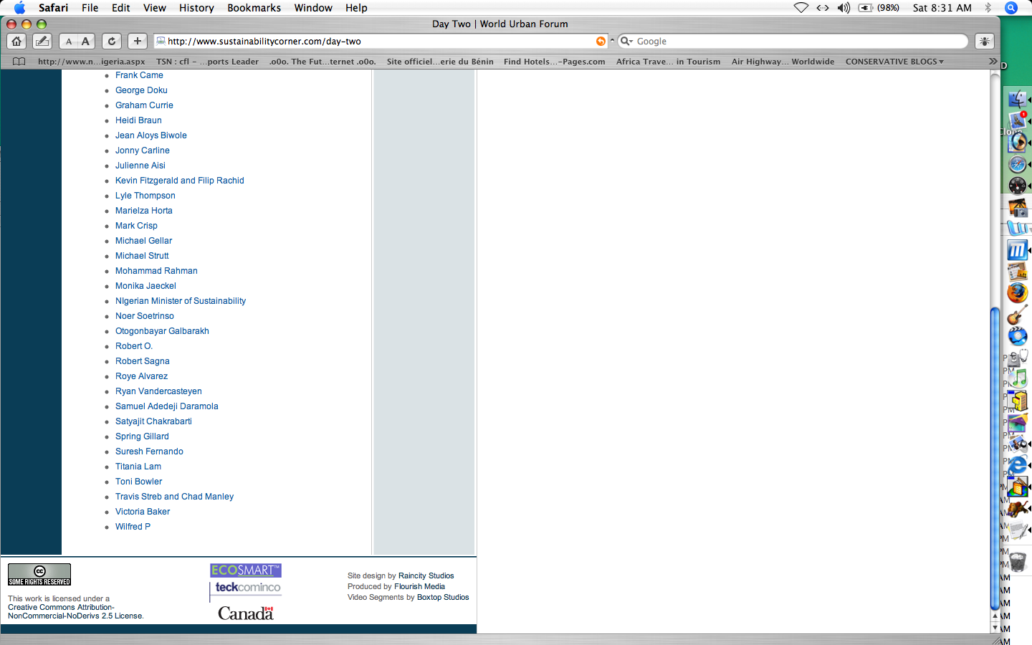Open the Otogonbayar Galbarakh link
The width and height of the screenshot is (1032, 645).
(162, 331)
